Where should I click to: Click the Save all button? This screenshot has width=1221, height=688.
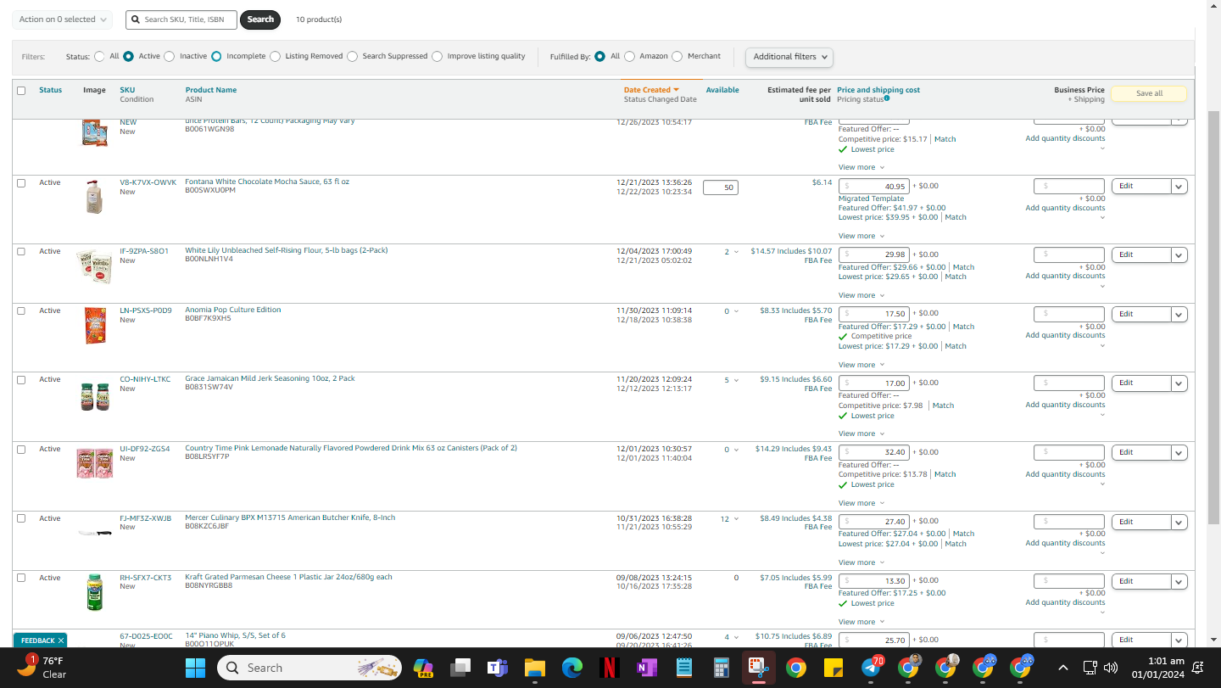click(1149, 93)
